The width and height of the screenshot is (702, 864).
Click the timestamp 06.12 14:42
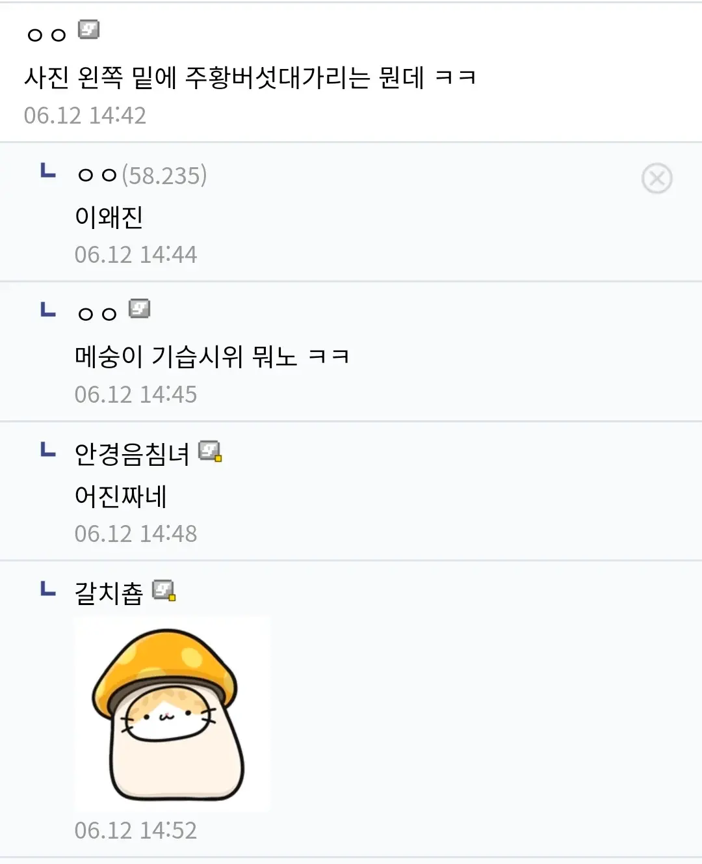pyautogui.click(x=84, y=115)
